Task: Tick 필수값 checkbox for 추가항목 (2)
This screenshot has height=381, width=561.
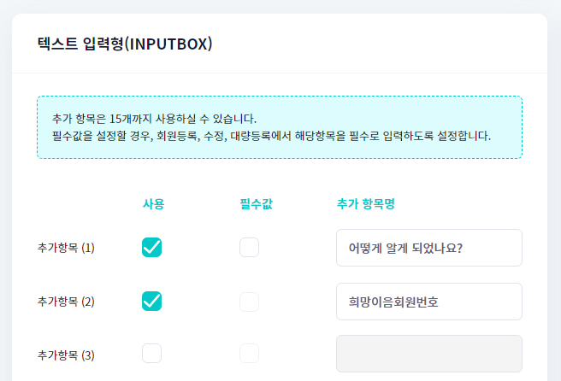Action: pyautogui.click(x=249, y=302)
